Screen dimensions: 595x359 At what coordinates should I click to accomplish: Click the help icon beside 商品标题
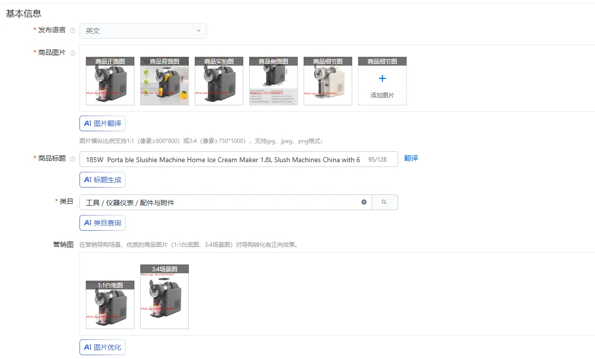(73, 159)
